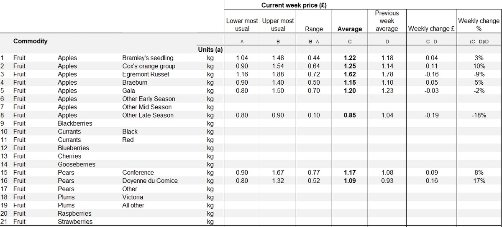Select the Gooseberries commodity cell

coord(76,164)
